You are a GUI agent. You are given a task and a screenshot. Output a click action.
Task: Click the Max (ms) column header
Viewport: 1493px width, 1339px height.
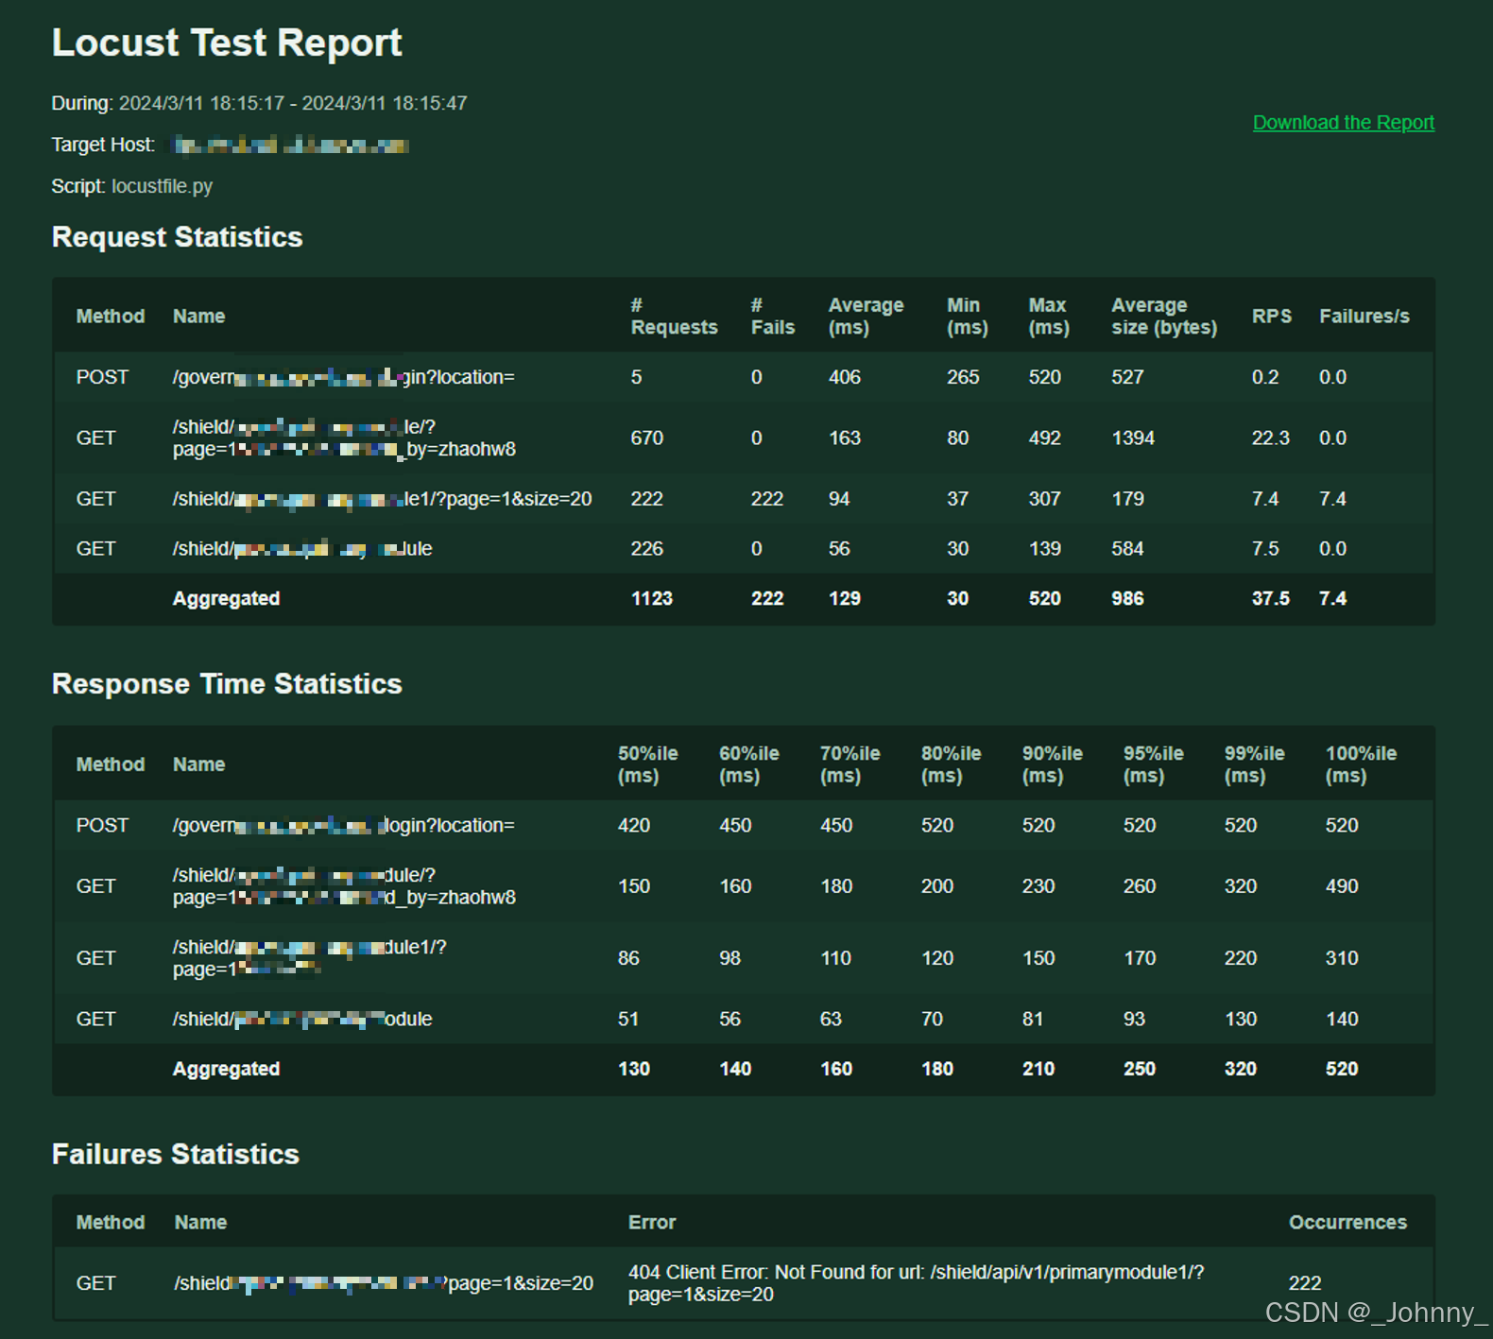pos(1049,317)
